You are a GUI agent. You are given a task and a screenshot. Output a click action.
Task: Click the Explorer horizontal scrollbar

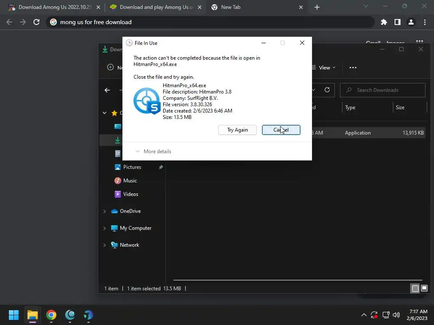298,280
